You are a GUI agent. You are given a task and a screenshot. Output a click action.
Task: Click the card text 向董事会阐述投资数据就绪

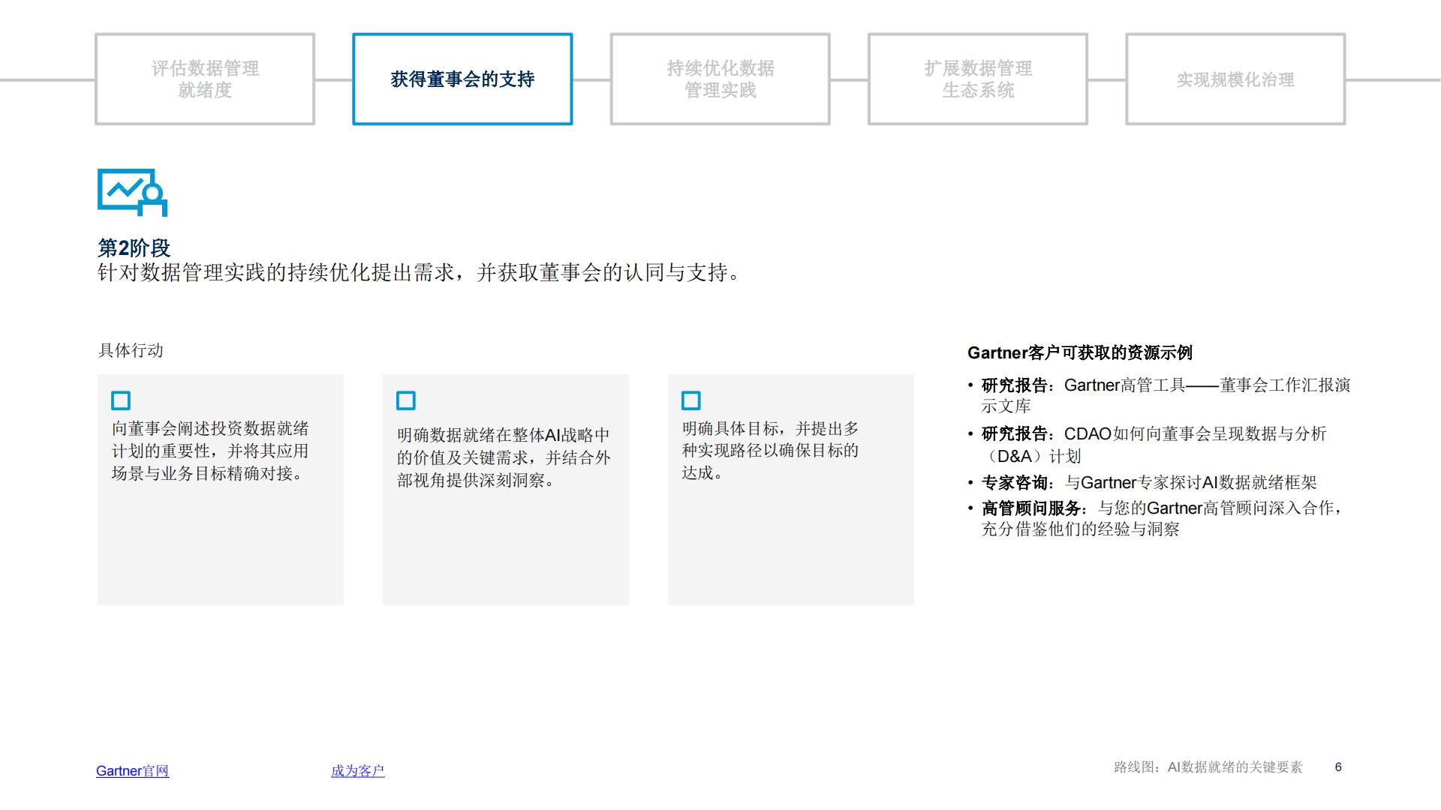[x=210, y=451]
